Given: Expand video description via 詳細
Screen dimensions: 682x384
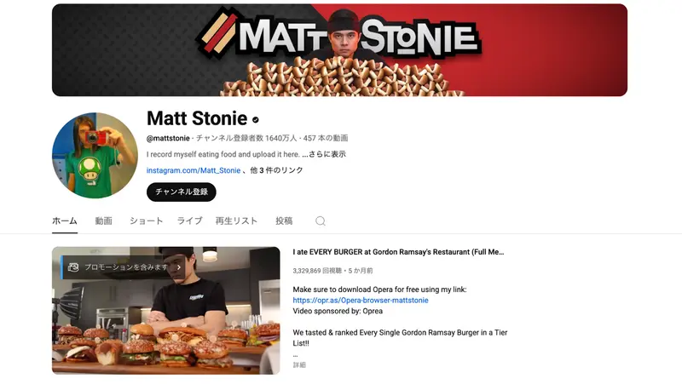Looking at the screenshot, I should [x=299, y=365].
